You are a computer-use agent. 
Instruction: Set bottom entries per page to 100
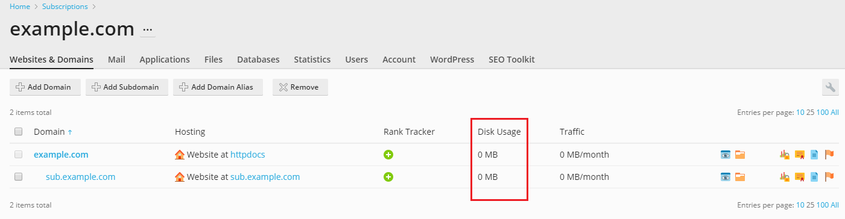tap(823, 205)
